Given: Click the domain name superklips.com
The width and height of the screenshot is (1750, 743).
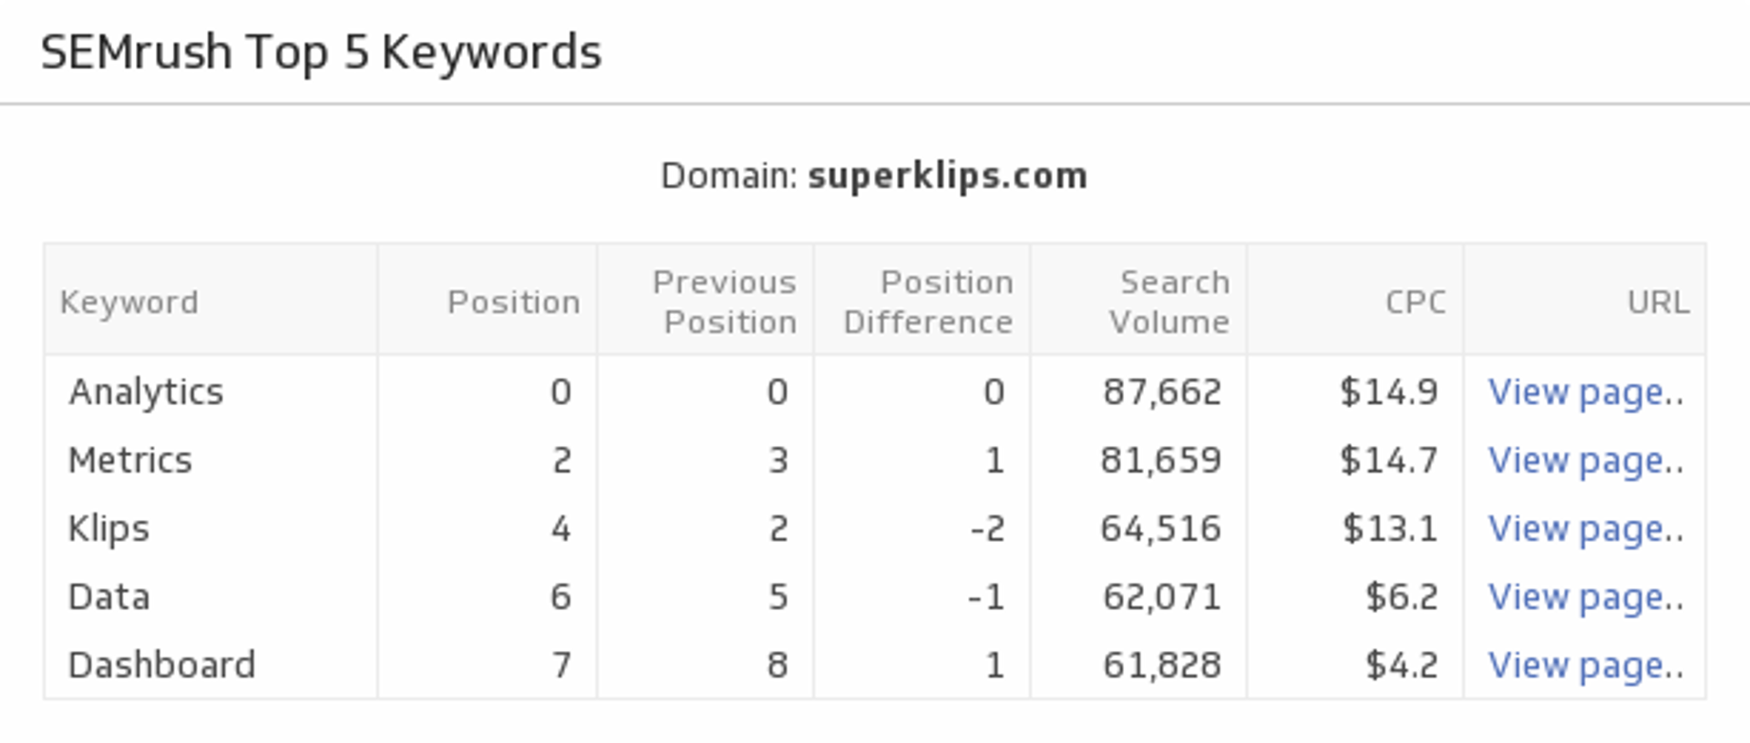Looking at the screenshot, I should (x=948, y=176).
